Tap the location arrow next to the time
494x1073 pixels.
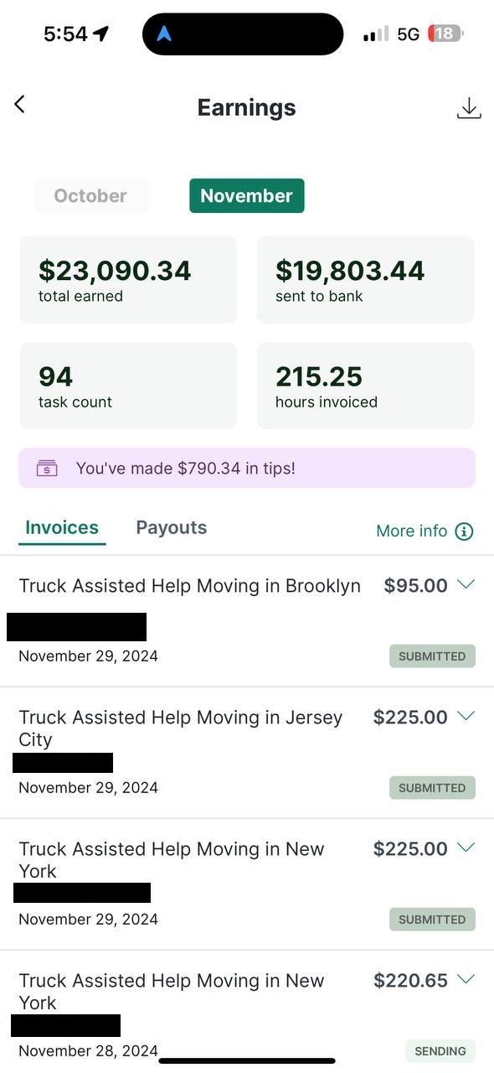pos(101,34)
